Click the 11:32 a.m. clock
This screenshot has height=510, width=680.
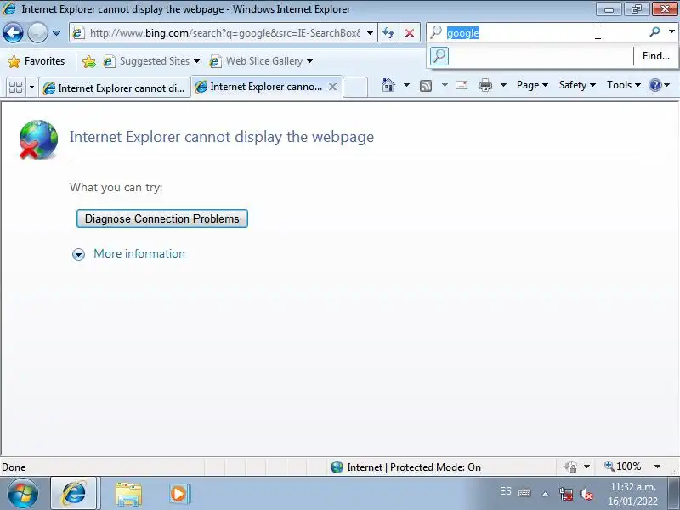(632, 486)
